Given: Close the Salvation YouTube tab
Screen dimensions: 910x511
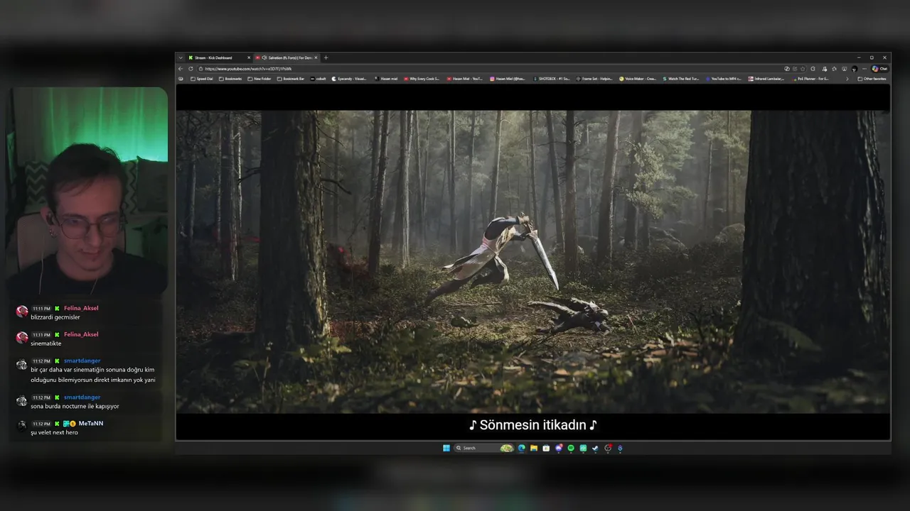Looking at the screenshot, I should [x=316, y=57].
